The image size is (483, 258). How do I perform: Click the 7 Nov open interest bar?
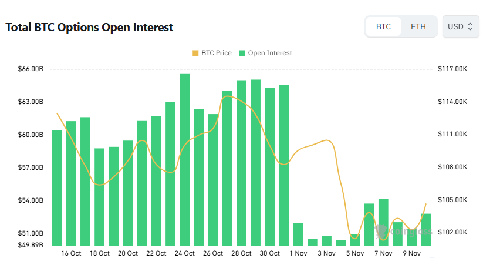click(383, 222)
